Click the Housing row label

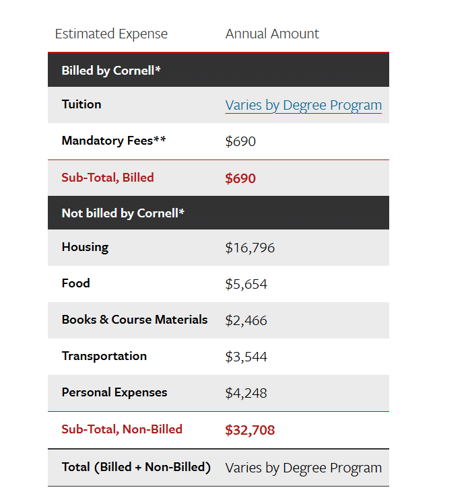click(85, 247)
